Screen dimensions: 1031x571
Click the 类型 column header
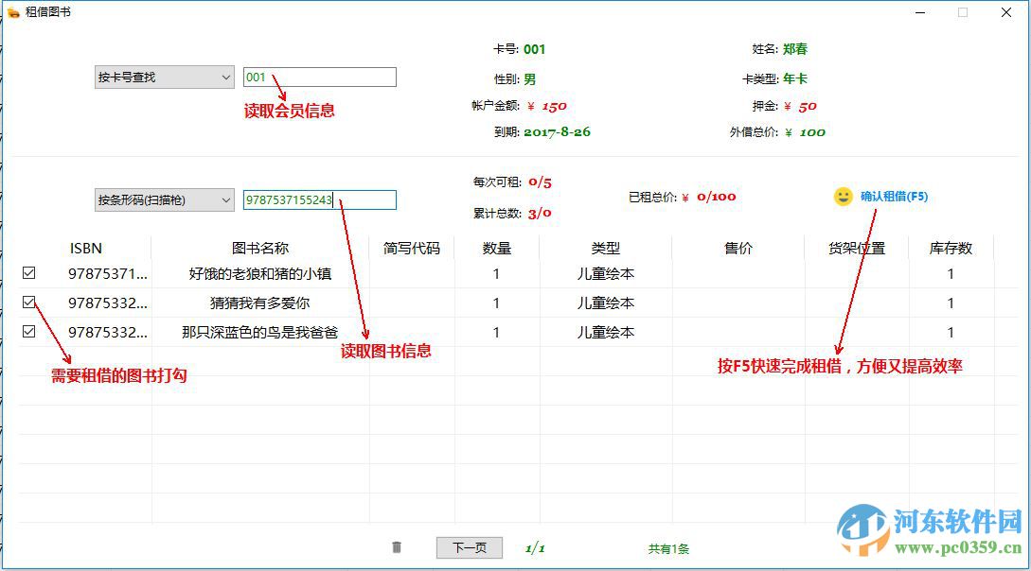pyautogui.click(x=606, y=248)
